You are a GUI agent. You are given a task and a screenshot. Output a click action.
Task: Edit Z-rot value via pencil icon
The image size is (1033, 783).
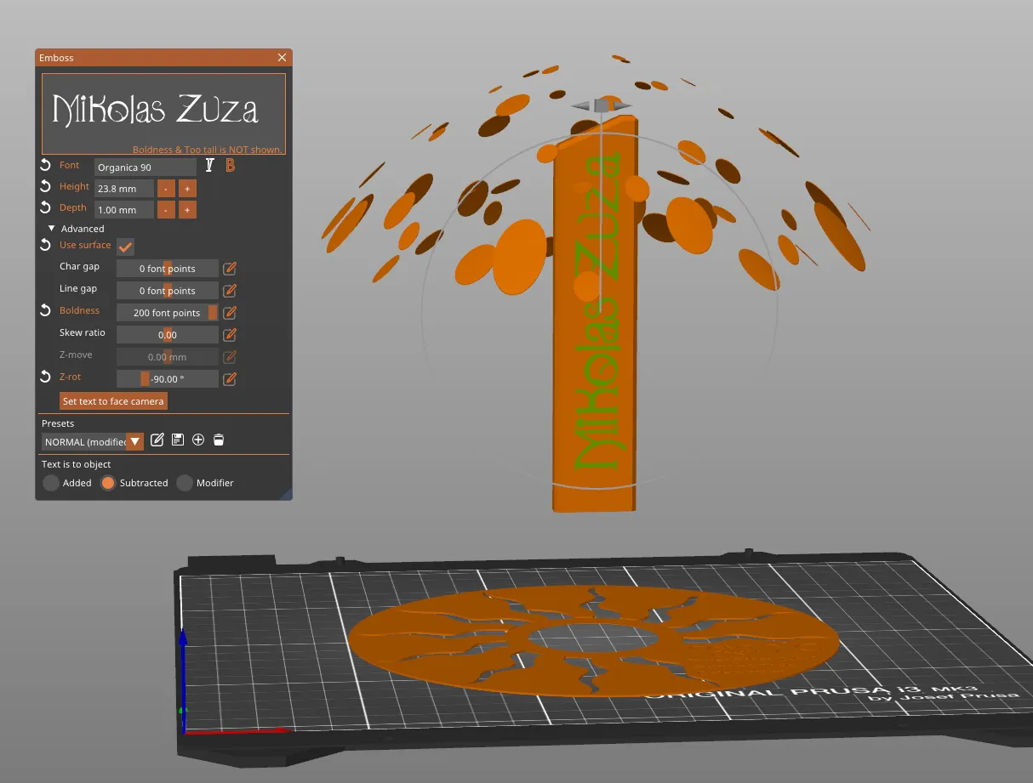230,379
